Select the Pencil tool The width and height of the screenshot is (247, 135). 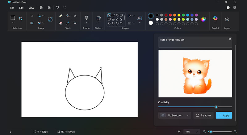coord(61,16)
